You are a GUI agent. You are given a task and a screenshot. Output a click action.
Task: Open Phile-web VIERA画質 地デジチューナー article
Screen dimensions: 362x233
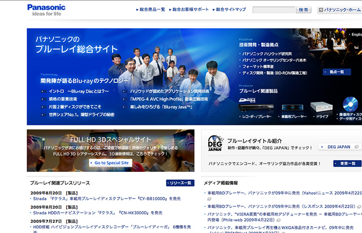(283, 217)
